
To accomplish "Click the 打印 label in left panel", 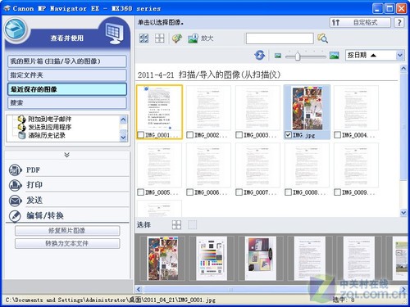I will [x=34, y=185].
